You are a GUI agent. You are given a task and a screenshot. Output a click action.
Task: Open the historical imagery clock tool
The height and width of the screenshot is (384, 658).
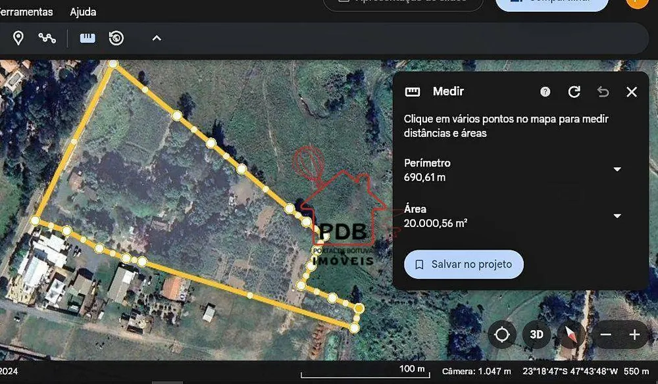[116, 38]
